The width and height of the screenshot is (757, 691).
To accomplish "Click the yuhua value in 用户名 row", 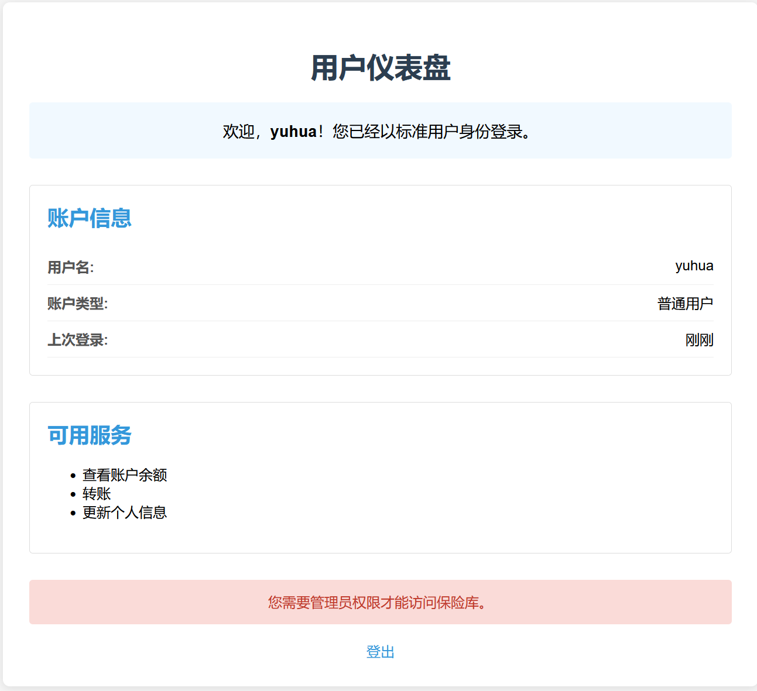I will (694, 266).
